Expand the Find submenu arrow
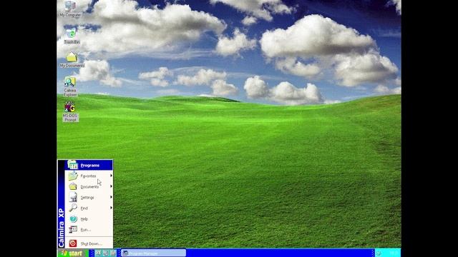This screenshot has height=257, width=458. click(x=111, y=208)
